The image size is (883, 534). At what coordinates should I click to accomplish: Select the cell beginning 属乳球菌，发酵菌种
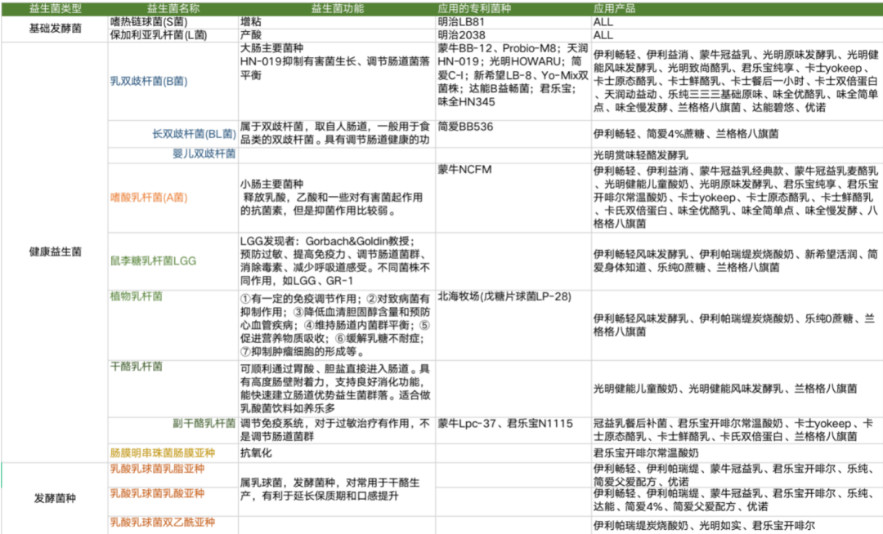pos(337,489)
